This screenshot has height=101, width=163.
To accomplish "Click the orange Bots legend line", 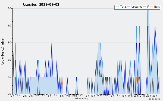I will tap(152, 7).
